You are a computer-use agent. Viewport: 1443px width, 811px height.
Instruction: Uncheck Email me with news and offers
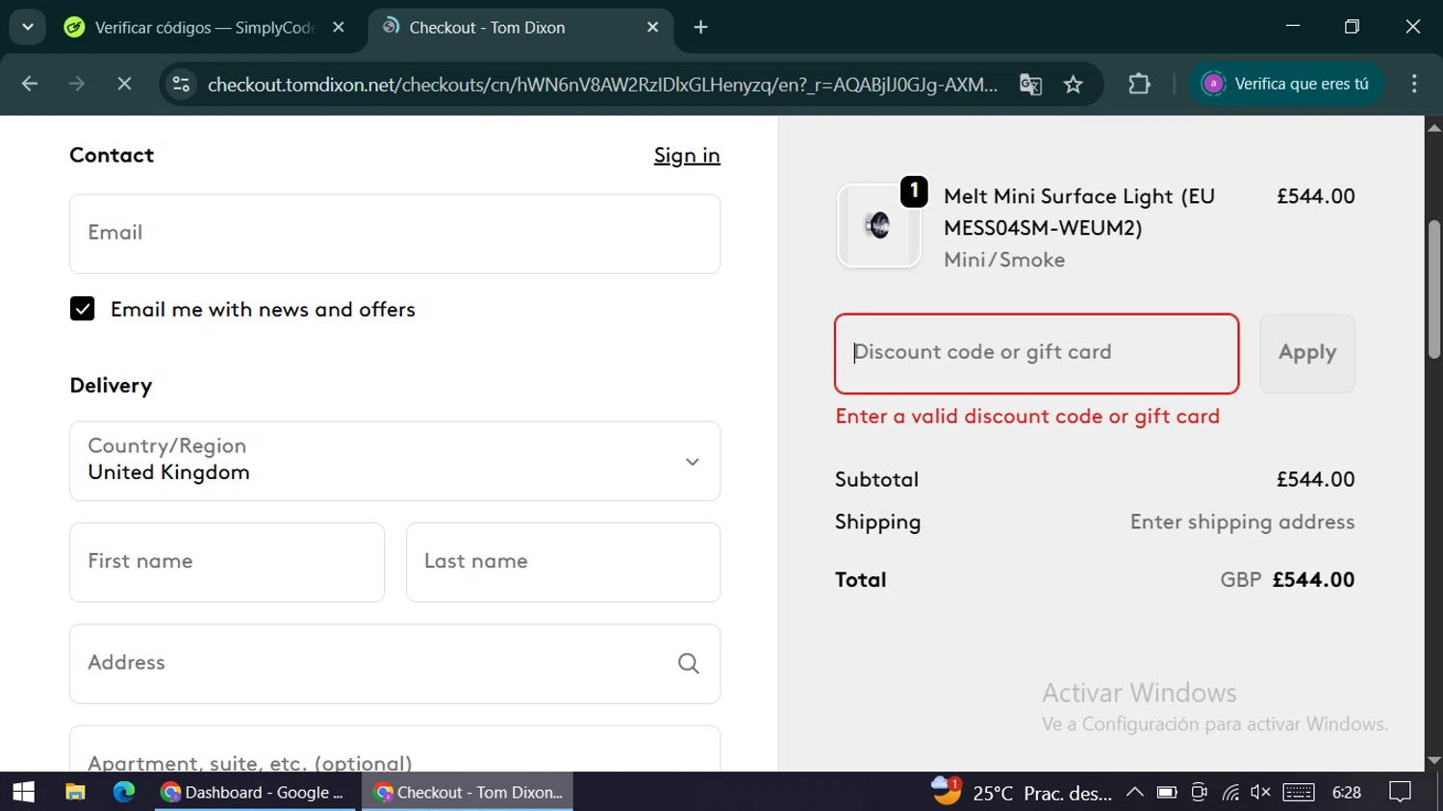click(83, 309)
